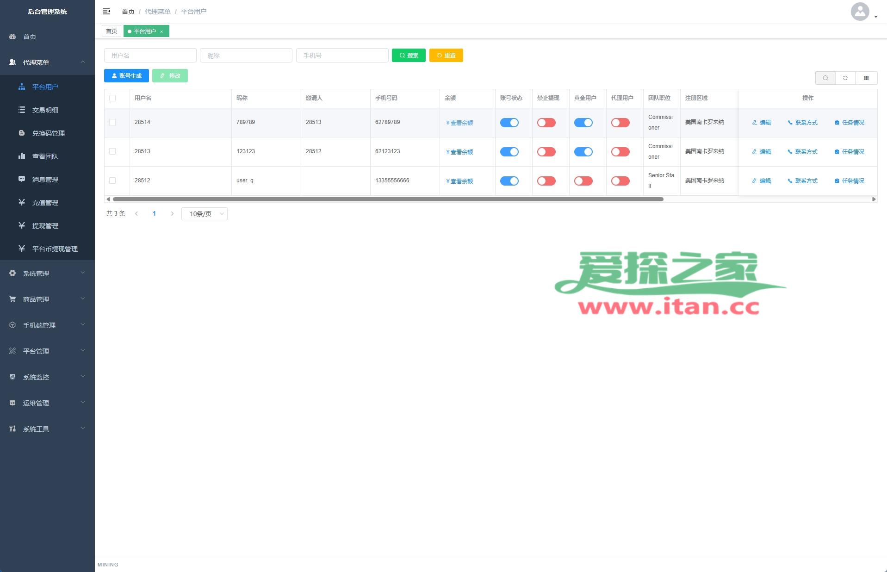Image resolution: width=887 pixels, height=572 pixels.
Task: Open the column display grid icon
Action: pos(866,78)
